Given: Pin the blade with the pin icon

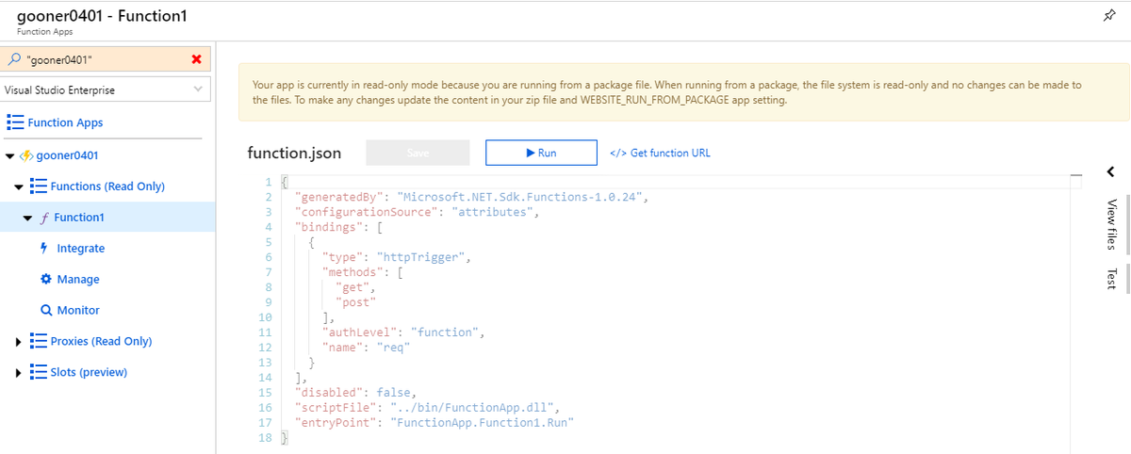Looking at the screenshot, I should [1108, 17].
